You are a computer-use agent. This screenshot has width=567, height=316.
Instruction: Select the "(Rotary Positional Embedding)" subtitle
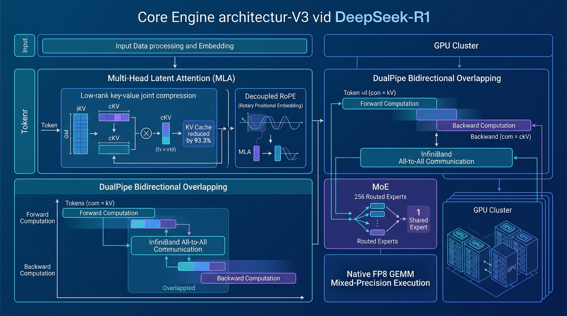point(270,106)
